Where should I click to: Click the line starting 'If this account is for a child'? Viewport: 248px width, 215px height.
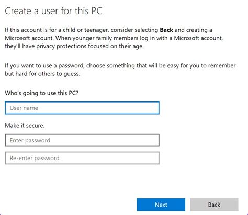pyautogui.click(x=108, y=30)
